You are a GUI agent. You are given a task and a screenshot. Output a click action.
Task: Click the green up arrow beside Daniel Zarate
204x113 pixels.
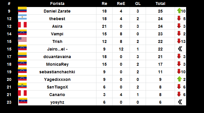pyautogui.click(x=179, y=11)
